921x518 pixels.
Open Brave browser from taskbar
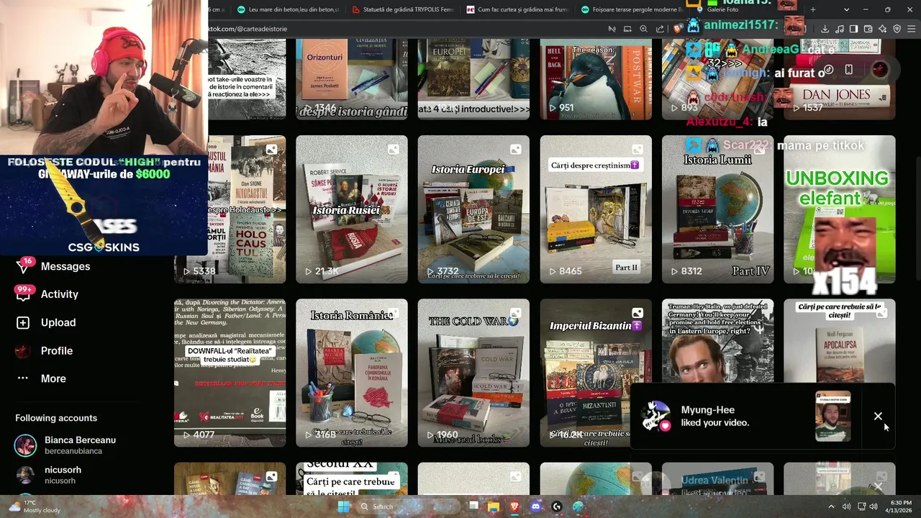tap(514, 506)
